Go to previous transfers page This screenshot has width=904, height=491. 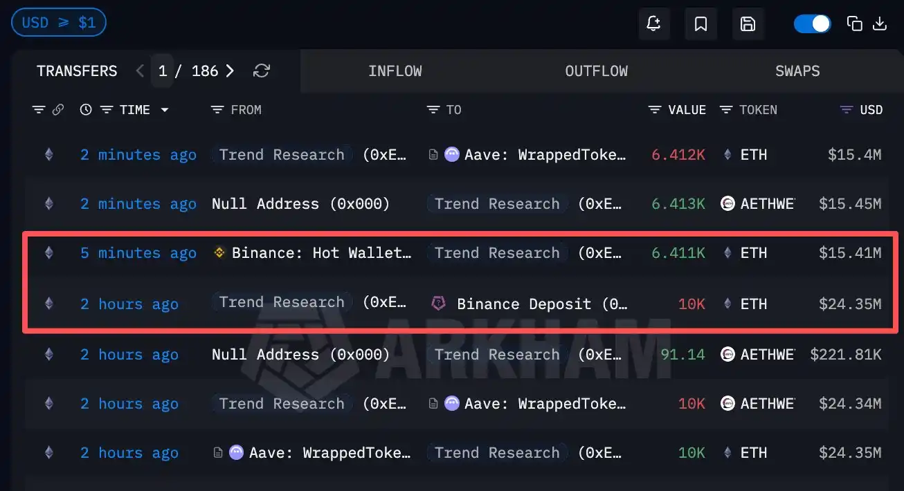tap(140, 71)
